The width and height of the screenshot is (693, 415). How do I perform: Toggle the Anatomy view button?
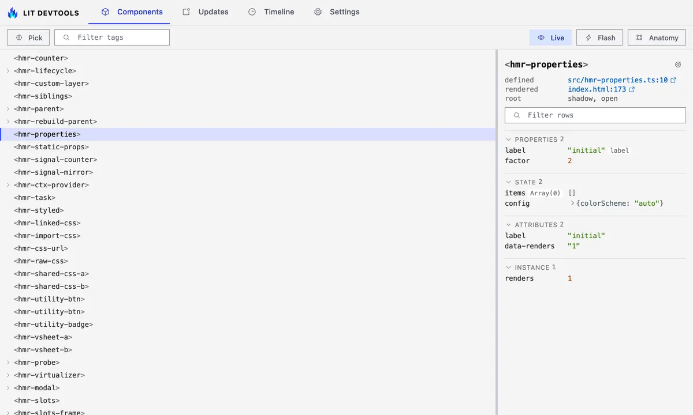point(657,37)
